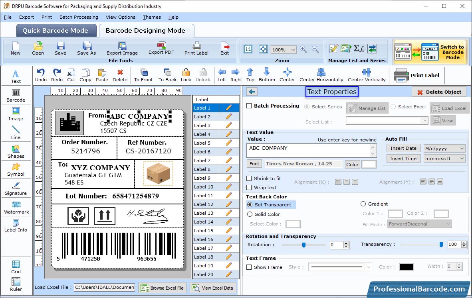This screenshot has height=298, width=472.
Task: Click the Transparency slider handle
Action: [x=441, y=245]
